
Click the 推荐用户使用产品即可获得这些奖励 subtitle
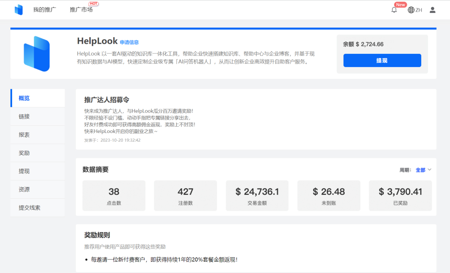(125, 247)
